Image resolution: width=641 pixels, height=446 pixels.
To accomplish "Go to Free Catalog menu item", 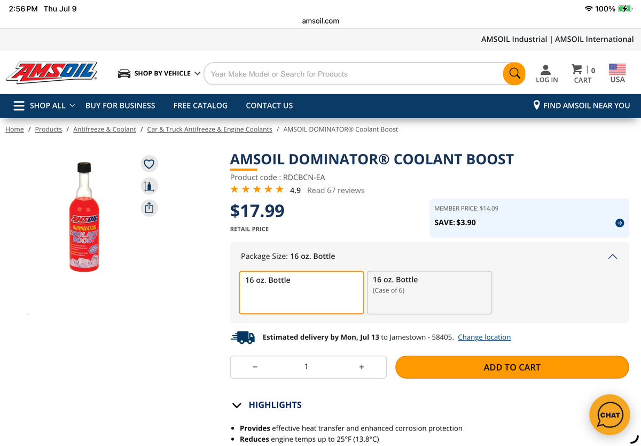I will [x=200, y=105].
